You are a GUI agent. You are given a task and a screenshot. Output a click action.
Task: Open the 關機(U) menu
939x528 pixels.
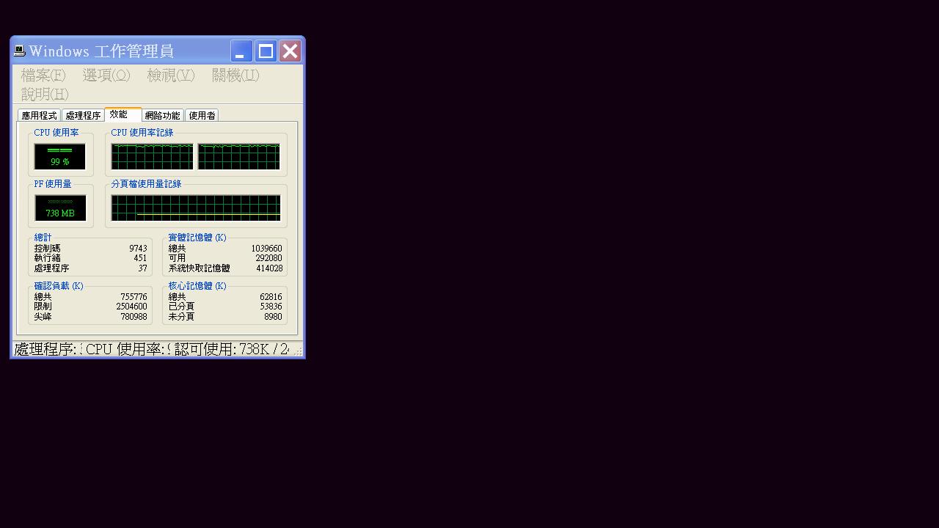pos(235,76)
